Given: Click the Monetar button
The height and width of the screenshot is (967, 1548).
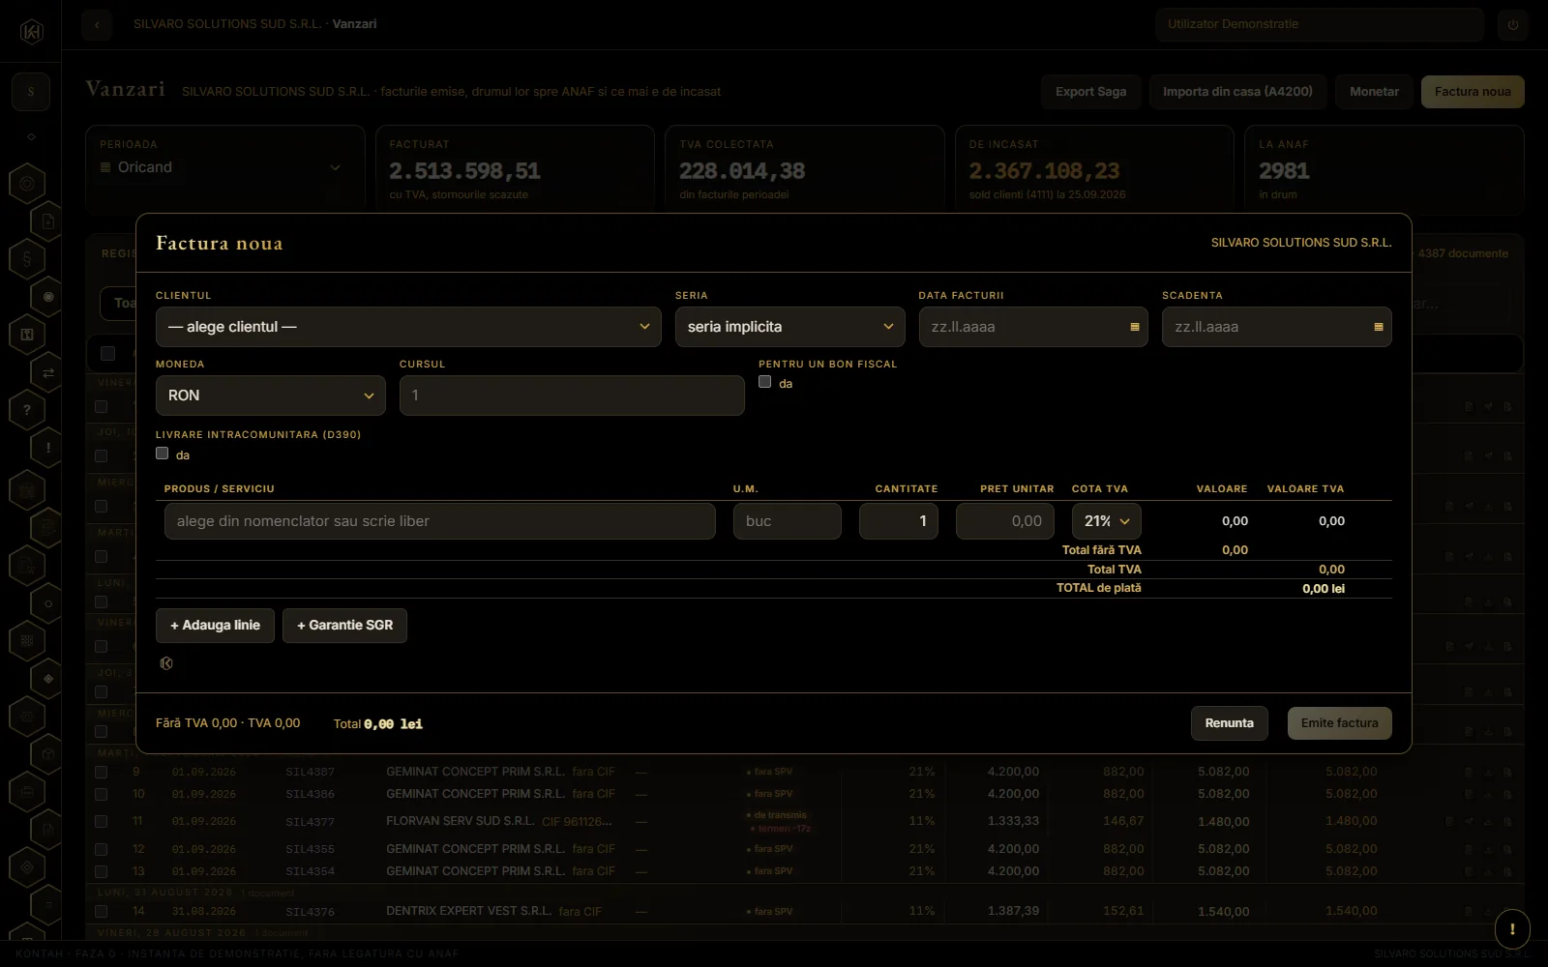Looking at the screenshot, I should (1375, 92).
